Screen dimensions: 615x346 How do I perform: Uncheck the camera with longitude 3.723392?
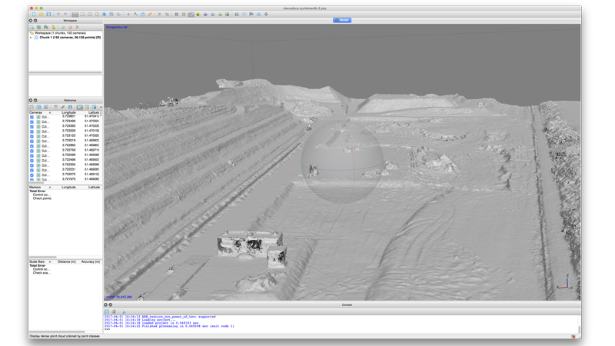[32, 126]
